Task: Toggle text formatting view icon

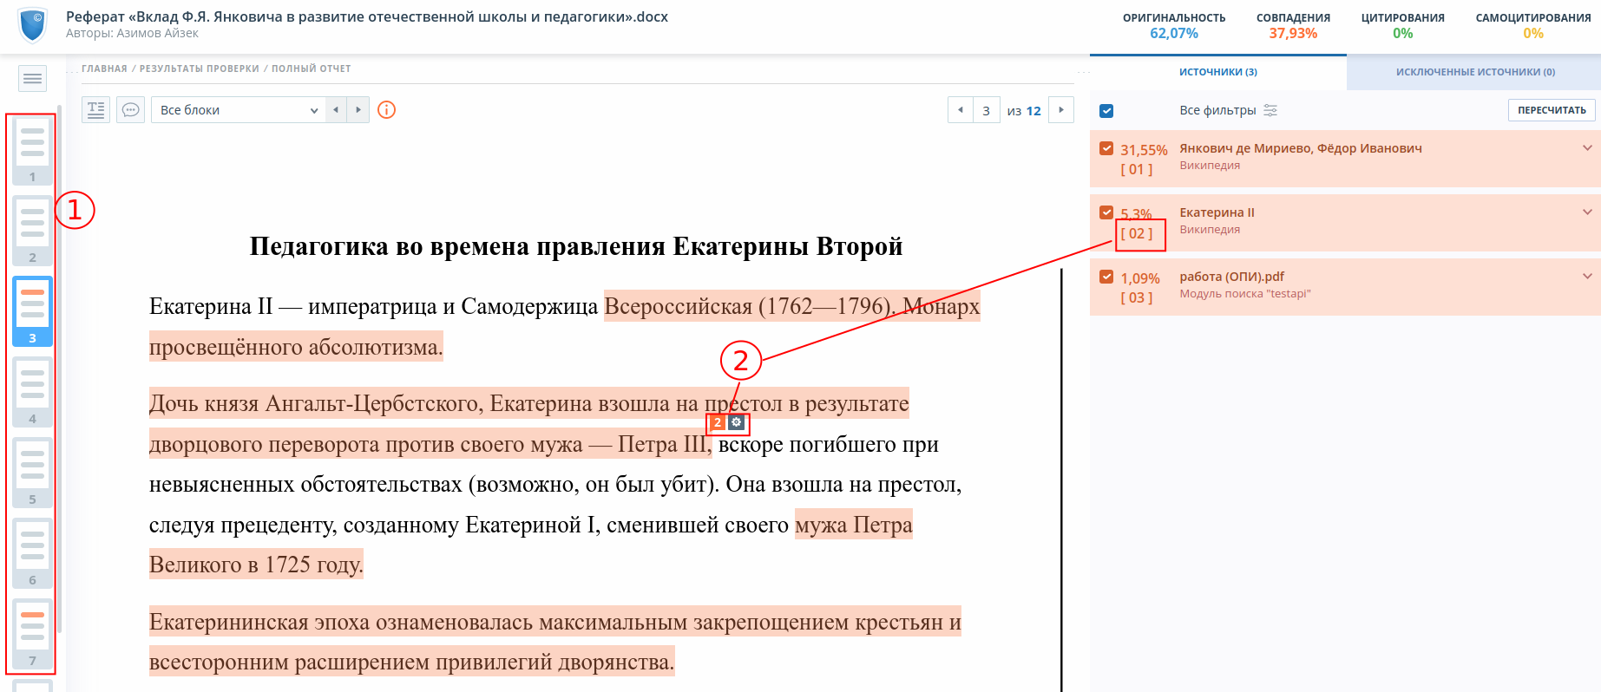Action: [95, 110]
